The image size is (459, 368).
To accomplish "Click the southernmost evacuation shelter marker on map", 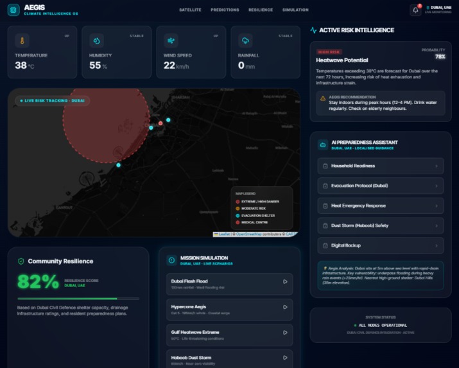I will click(x=119, y=165).
